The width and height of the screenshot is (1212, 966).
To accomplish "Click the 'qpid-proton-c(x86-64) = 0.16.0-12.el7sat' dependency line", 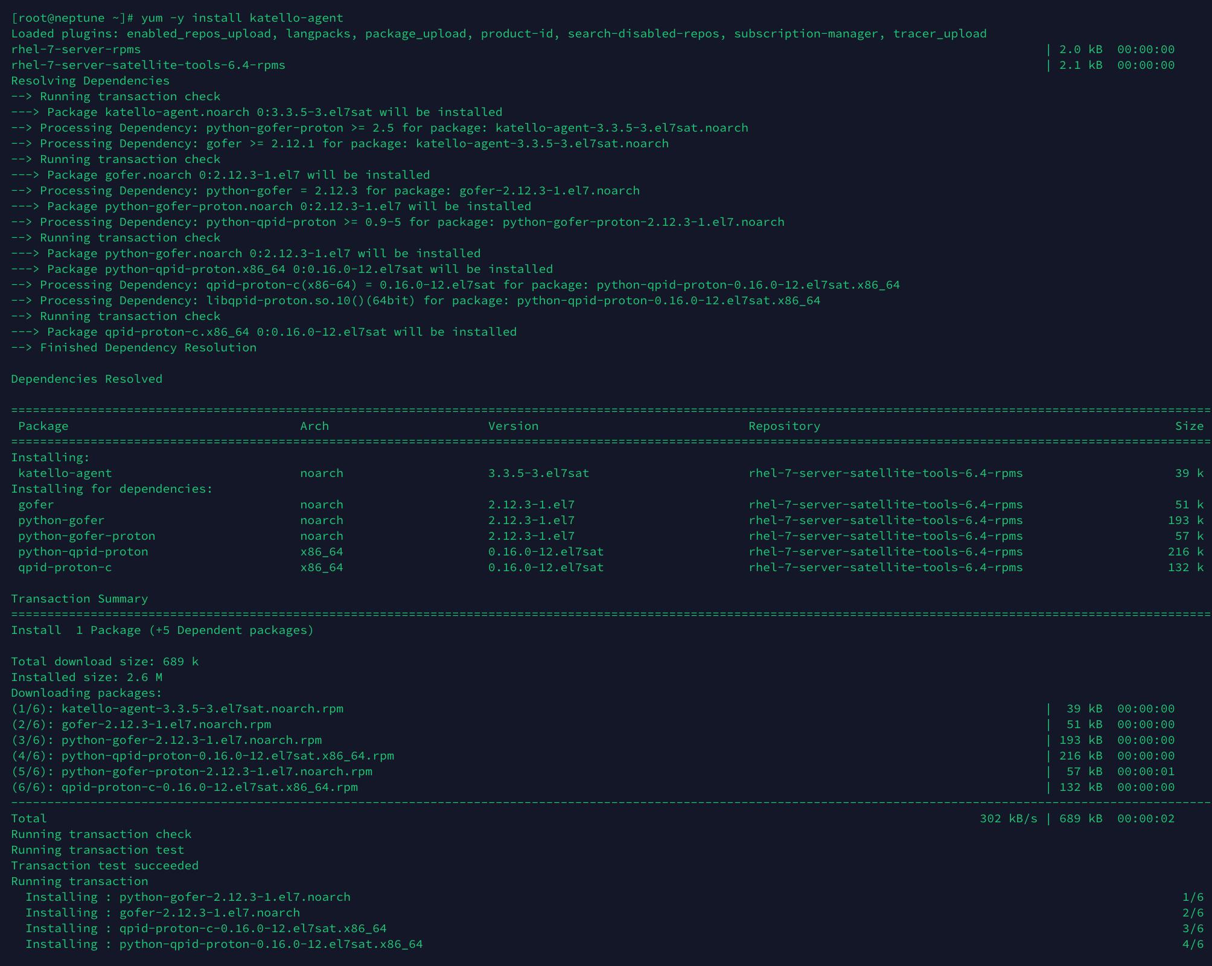I will point(456,285).
